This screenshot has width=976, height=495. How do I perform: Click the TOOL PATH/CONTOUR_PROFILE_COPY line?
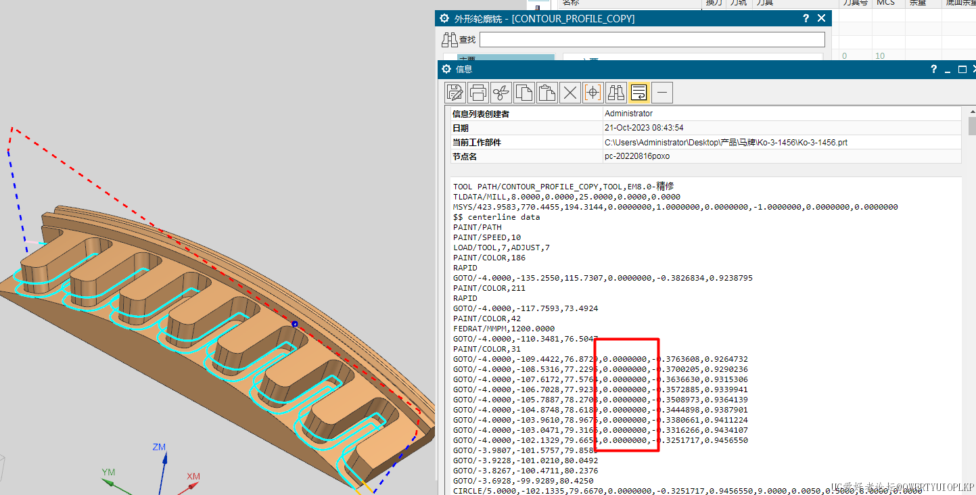563,187
